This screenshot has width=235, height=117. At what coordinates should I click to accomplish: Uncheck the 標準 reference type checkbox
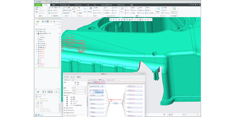pyautogui.click(x=71, y=97)
